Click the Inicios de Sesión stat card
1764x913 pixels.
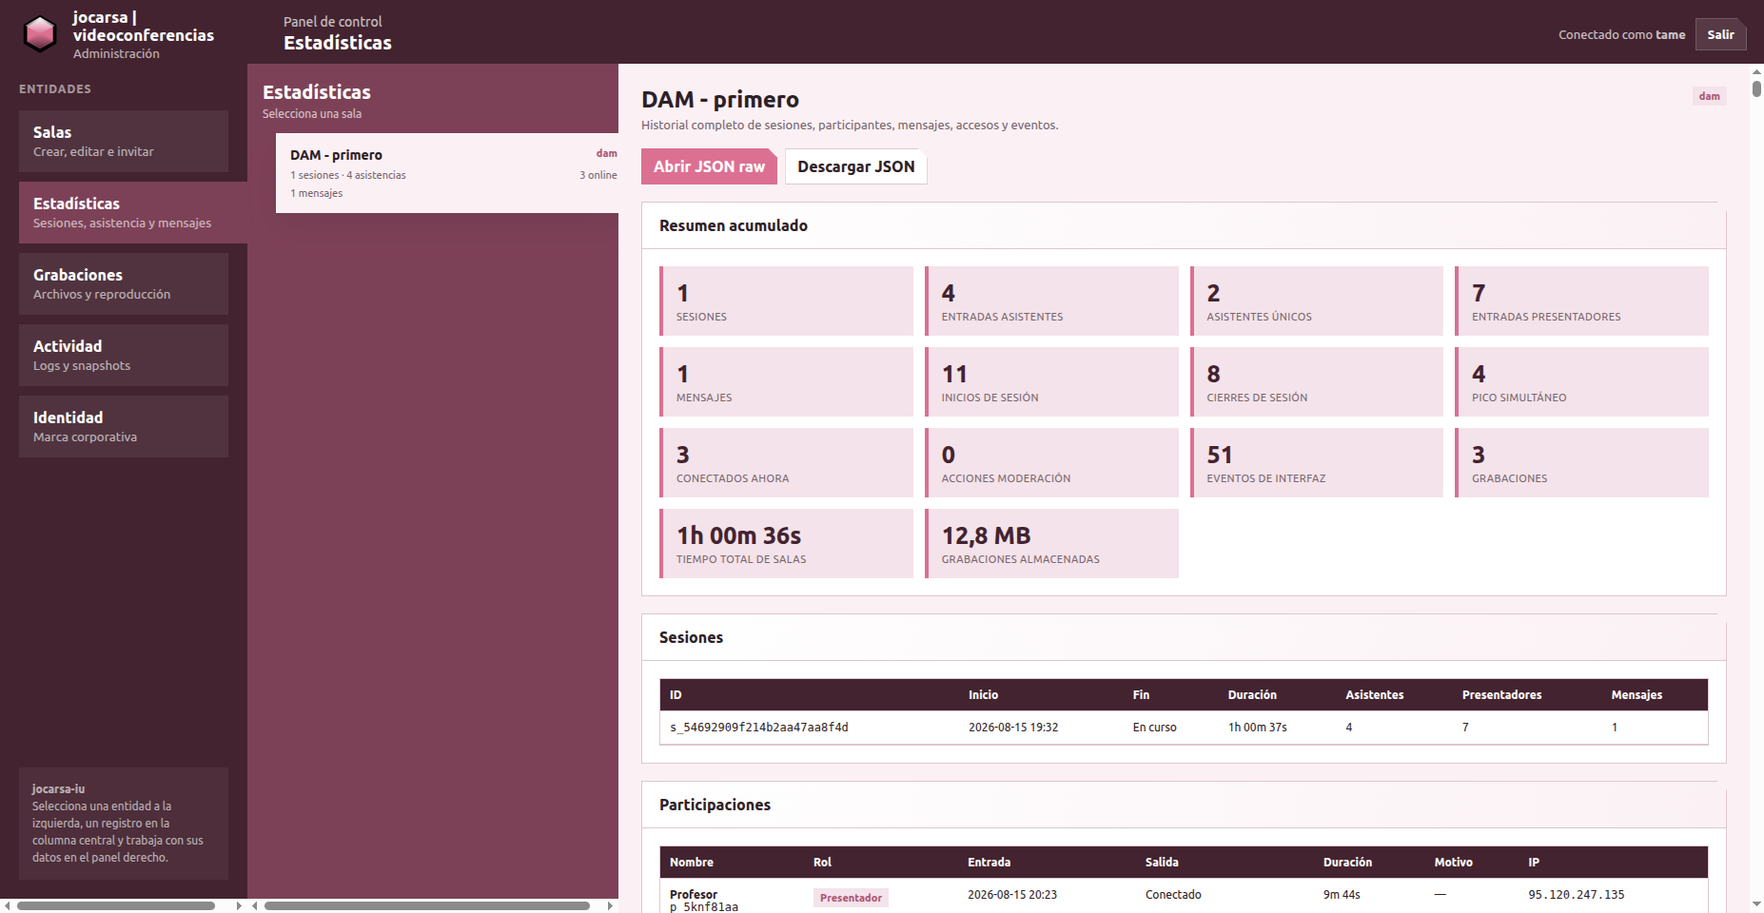point(1051,381)
